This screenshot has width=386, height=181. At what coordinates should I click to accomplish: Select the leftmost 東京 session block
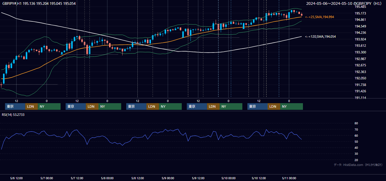pyautogui.click(x=15, y=106)
